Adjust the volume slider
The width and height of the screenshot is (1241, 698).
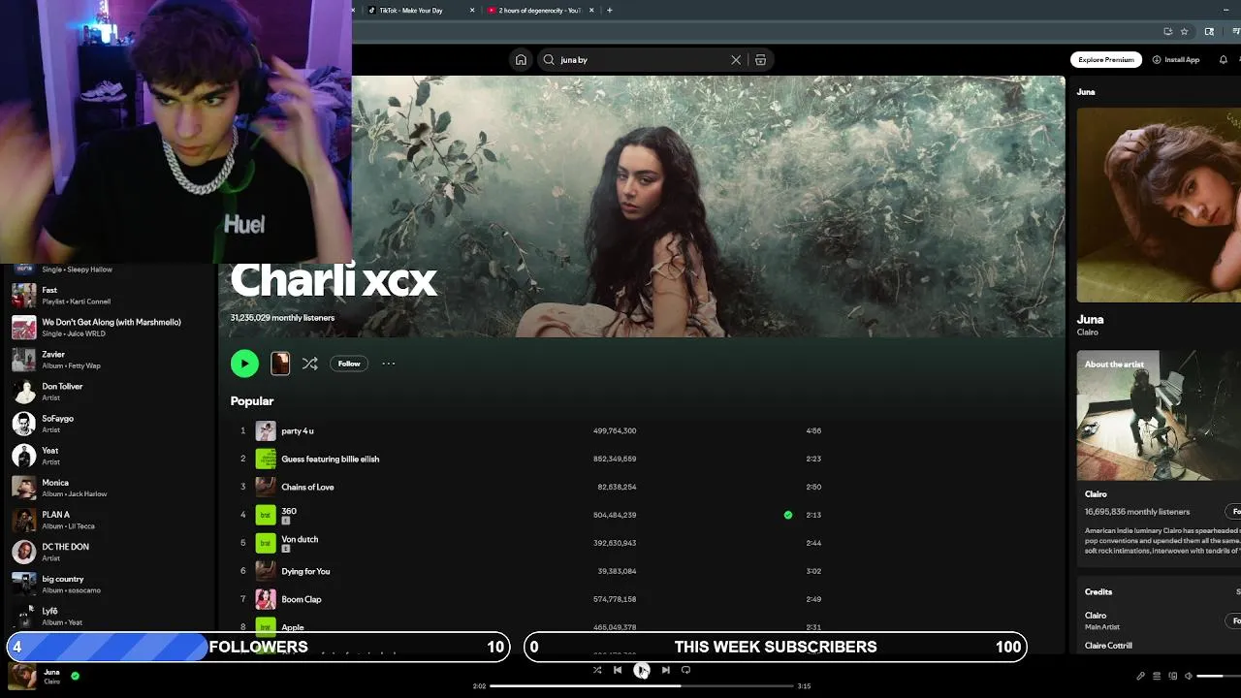coord(1219,676)
